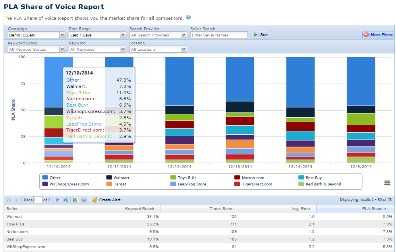The image size is (396, 252).
Task: Click the Enter Seller Names search field
Action: pyautogui.click(x=219, y=35)
